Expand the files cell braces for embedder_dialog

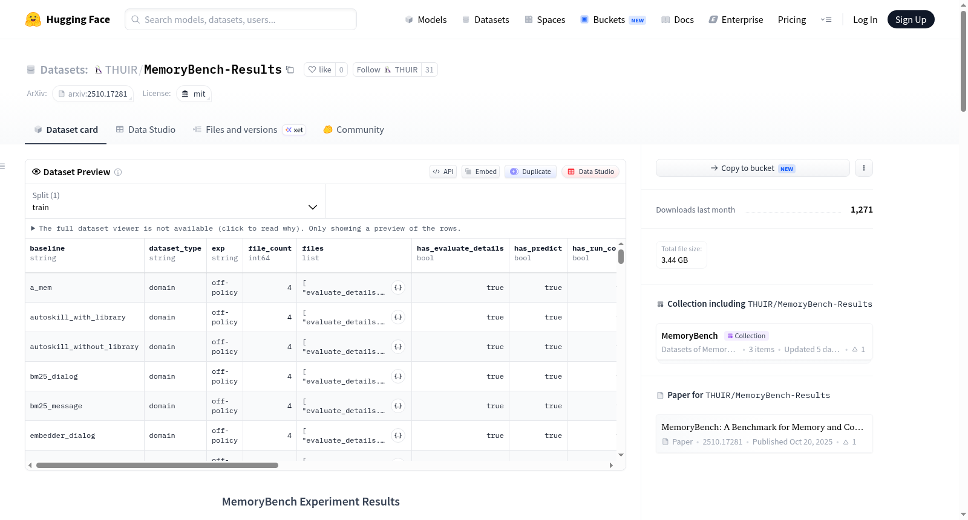point(398,435)
